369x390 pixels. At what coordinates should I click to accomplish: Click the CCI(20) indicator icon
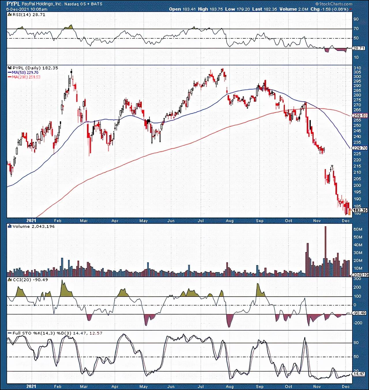10,280
